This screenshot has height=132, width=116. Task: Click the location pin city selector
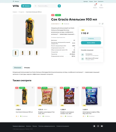point(16,1)
